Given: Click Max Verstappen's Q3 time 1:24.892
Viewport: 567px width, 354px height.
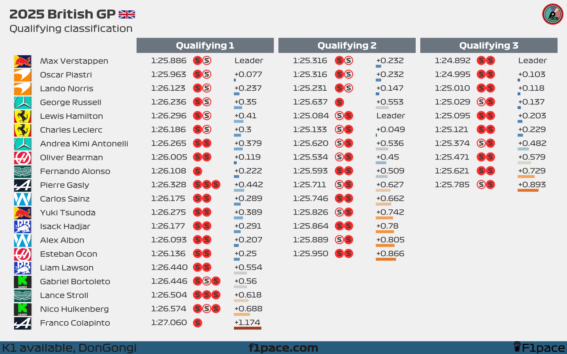Looking at the screenshot, I should point(453,61).
